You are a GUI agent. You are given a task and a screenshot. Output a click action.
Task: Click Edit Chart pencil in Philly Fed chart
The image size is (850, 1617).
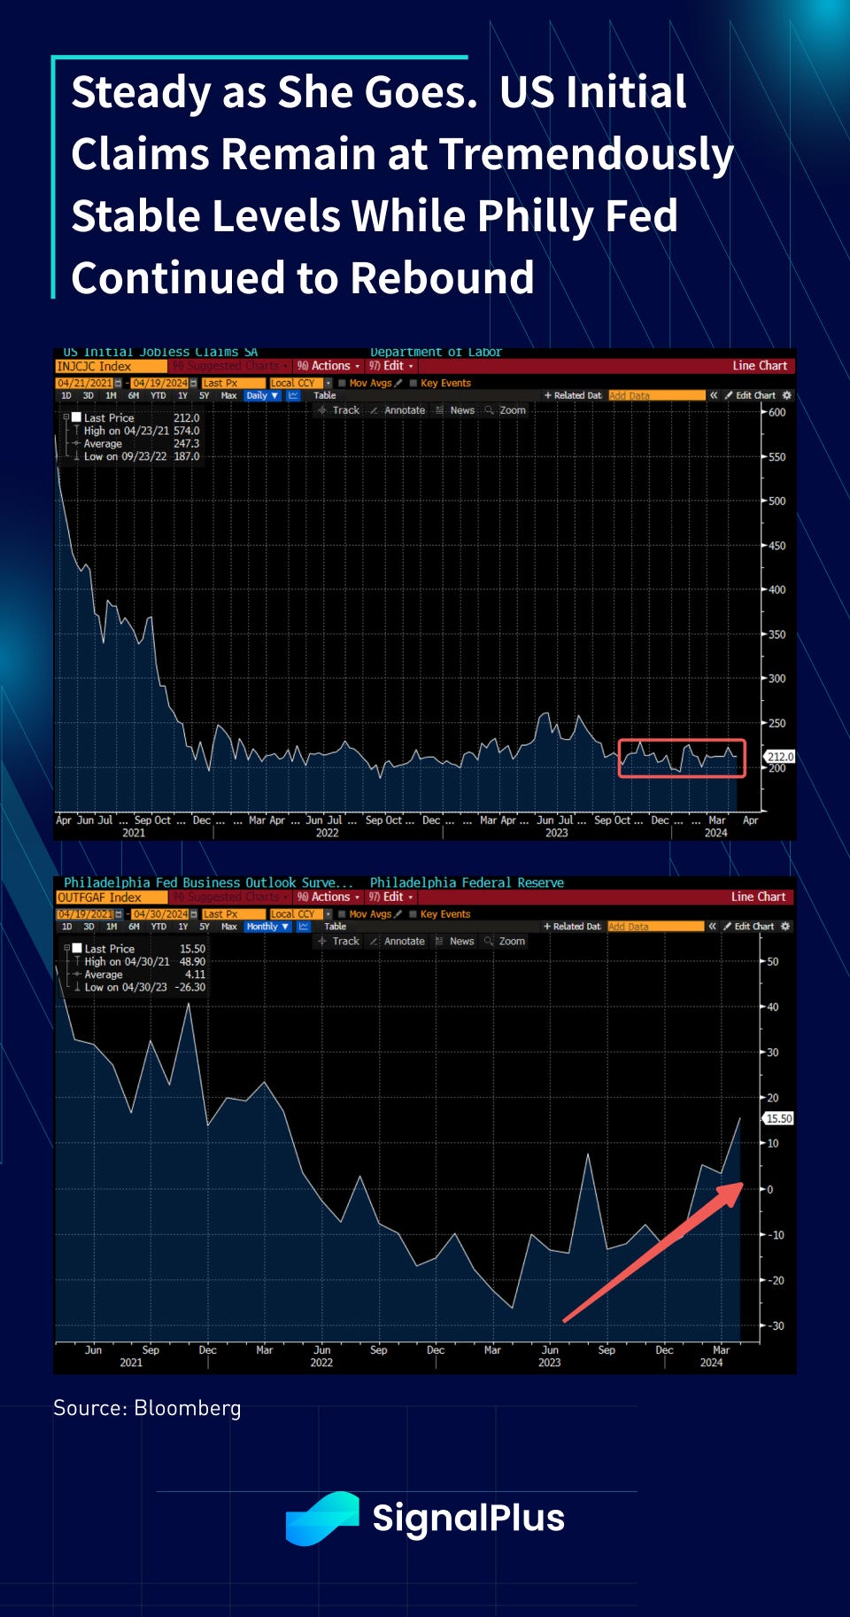click(x=749, y=926)
